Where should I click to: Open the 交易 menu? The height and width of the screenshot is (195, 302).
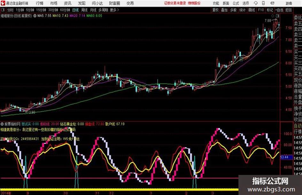click(130, 3)
